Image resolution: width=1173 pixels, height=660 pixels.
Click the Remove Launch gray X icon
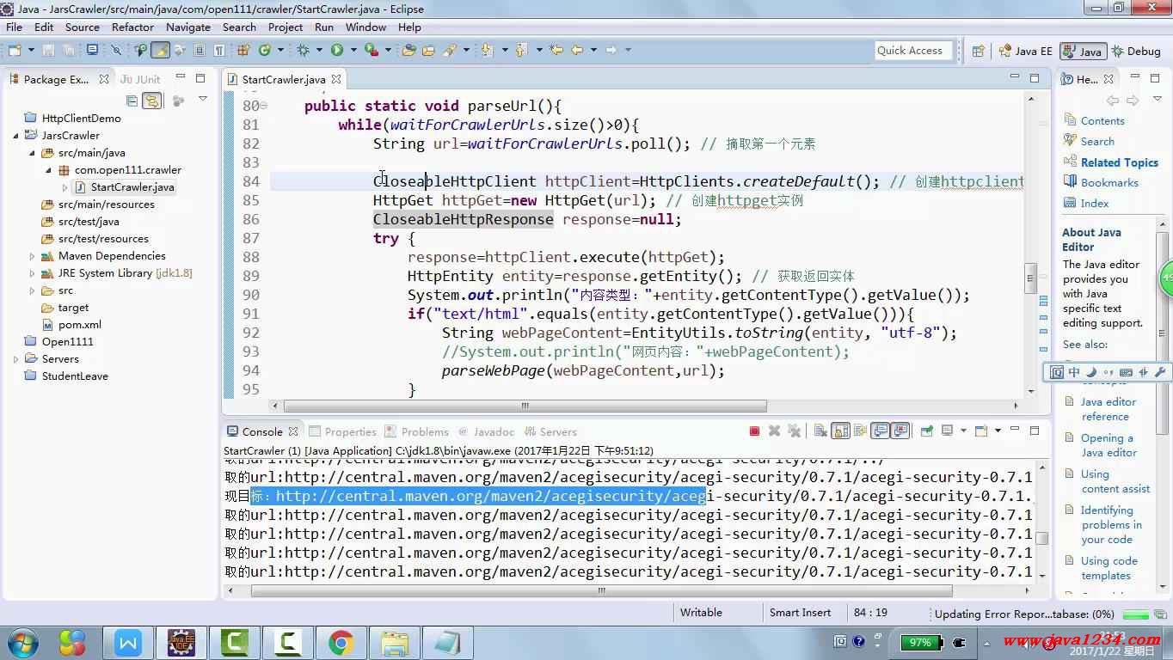click(x=775, y=431)
